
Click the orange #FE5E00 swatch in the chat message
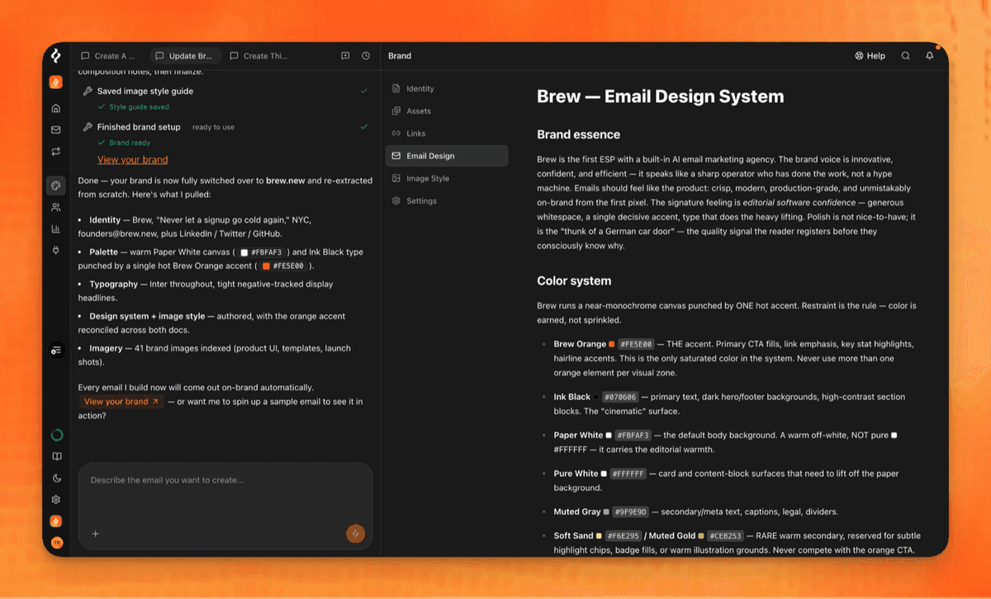(266, 266)
